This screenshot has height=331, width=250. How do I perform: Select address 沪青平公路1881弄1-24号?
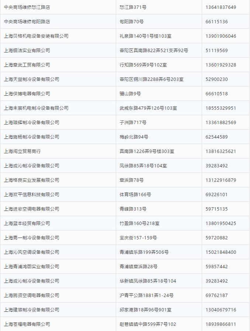(146, 295)
